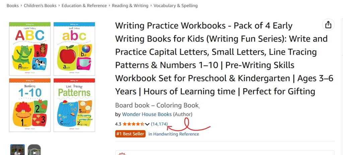Select the Reading & Writing breadcrumb

[130, 6]
